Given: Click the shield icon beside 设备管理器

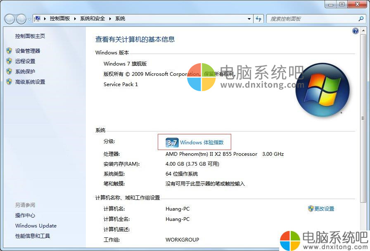Looking at the screenshot, I should (9, 51).
